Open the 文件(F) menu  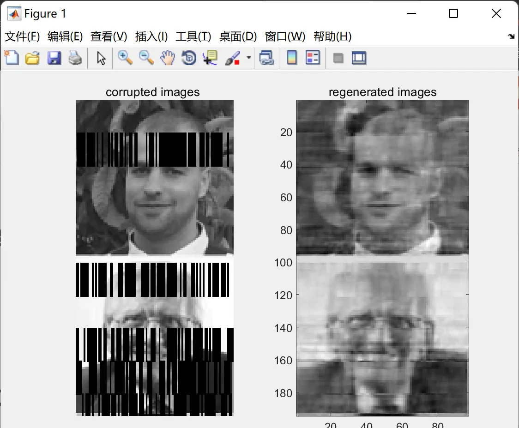click(22, 36)
